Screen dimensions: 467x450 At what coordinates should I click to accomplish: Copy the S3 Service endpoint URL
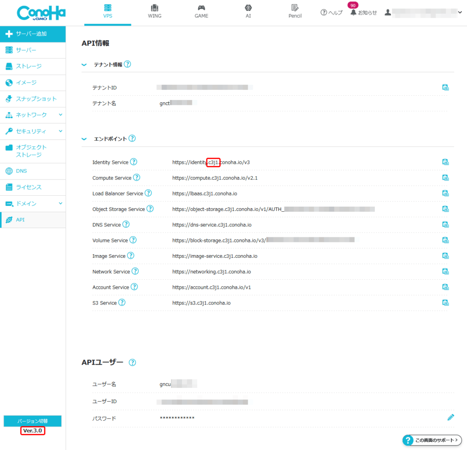(x=445, y=303)
